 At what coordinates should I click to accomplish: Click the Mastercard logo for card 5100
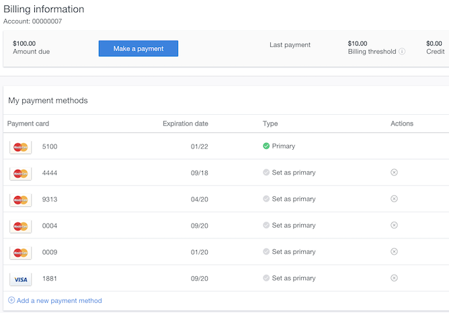coord(20,146)
